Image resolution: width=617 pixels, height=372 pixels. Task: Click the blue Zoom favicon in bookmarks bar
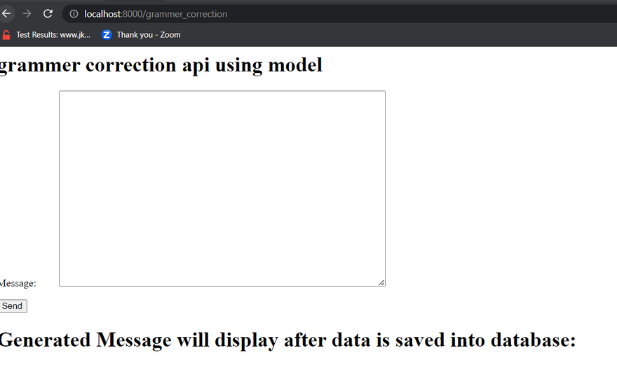pyautogui.click(x=107, y=34)
